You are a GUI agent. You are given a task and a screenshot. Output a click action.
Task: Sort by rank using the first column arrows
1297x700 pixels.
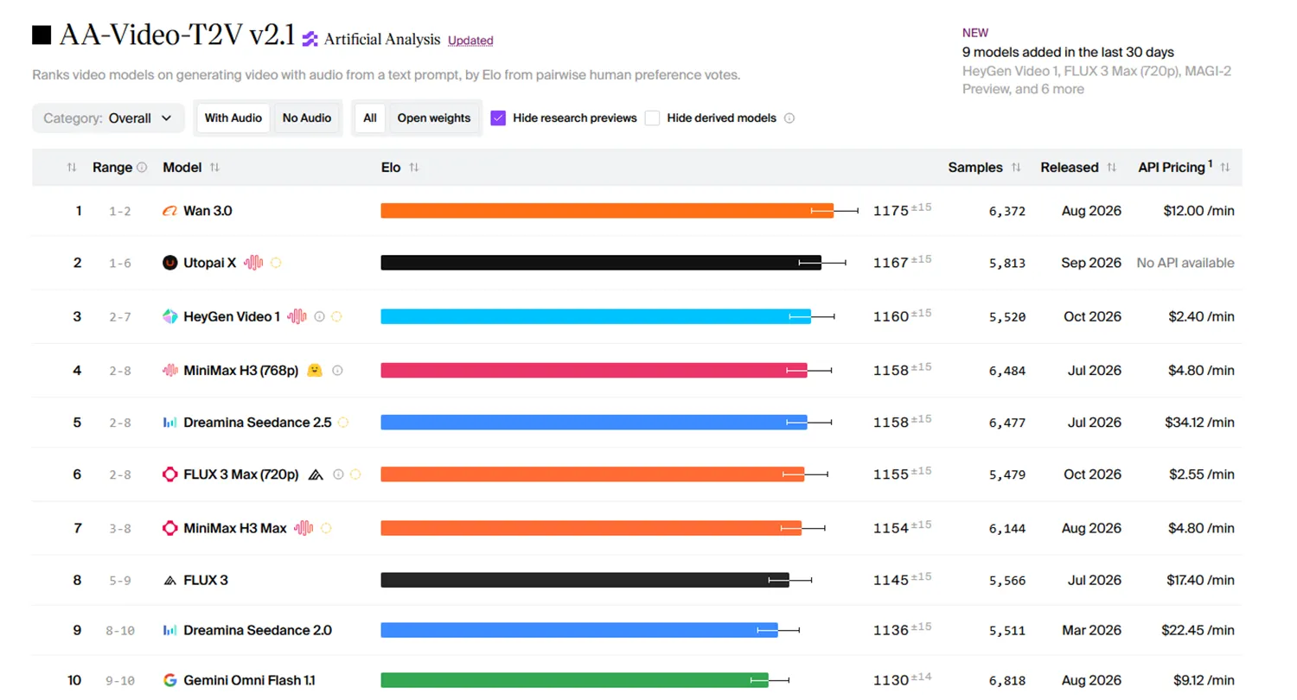tap(72, 168)
